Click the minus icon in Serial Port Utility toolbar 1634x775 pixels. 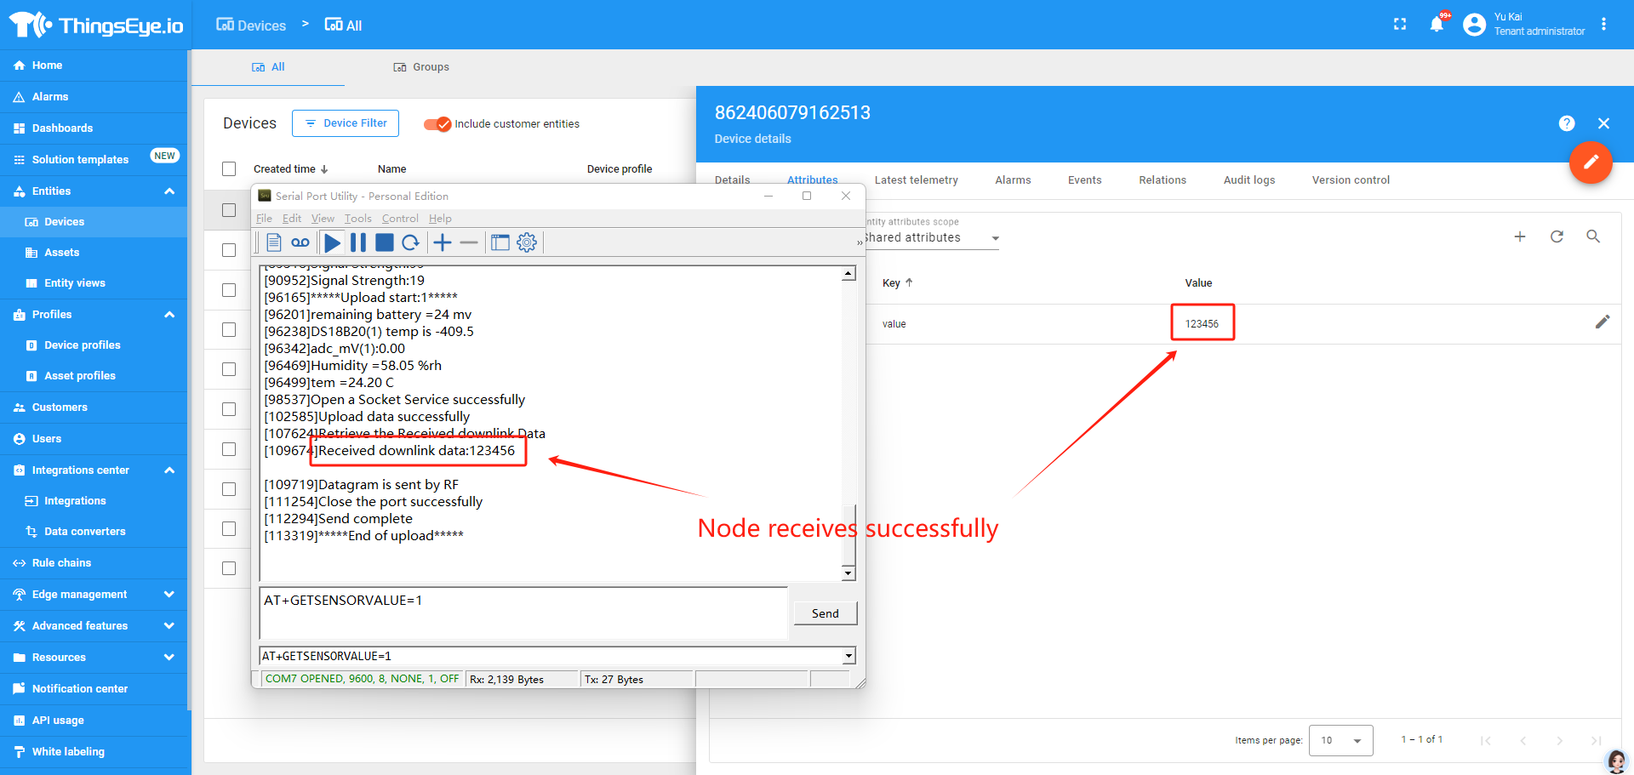(469, 242)
